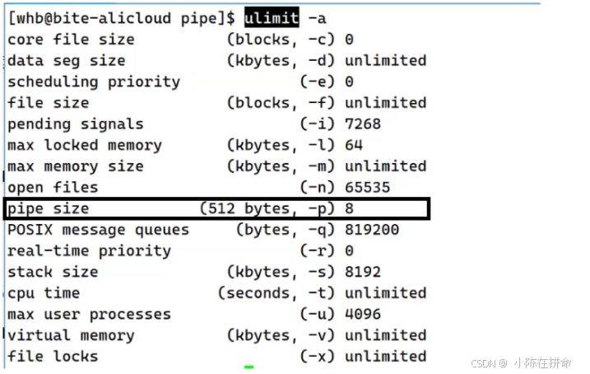Click the 'POSIX message queues' line
Screen dimensions: 590x374
click(98, 230)
